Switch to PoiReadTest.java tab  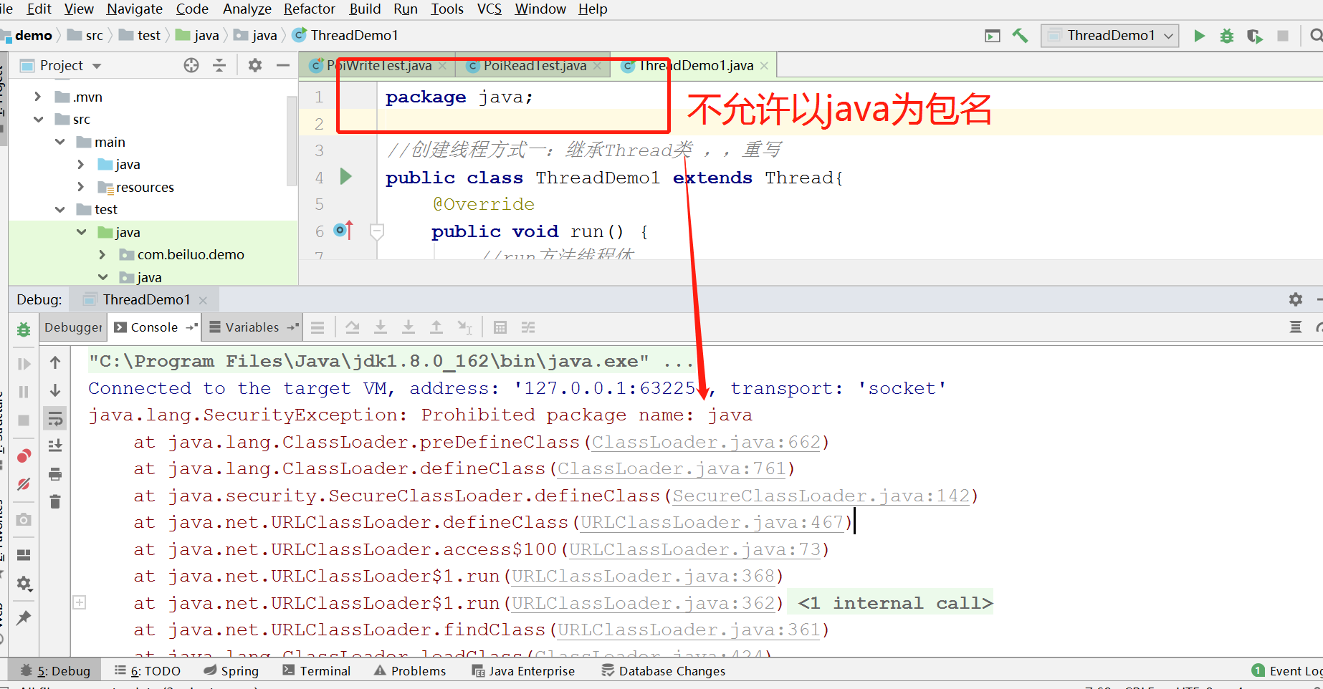[533, 66]
